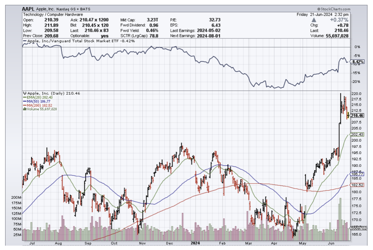The width and height of the screenshot is (373, 250).
Task: Click the 200.0 price axis label
Action: click(356, 140)
